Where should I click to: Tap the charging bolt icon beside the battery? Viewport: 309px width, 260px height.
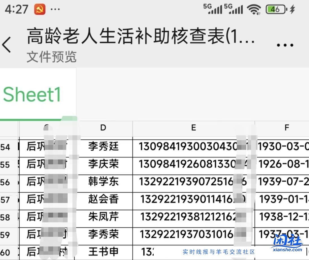293,9
